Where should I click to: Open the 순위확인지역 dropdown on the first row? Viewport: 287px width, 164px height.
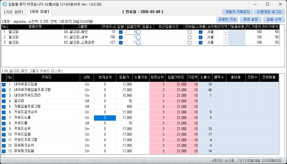pos(225,32)
